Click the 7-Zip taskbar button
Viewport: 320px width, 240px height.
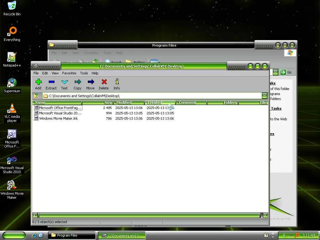(122, 235)
